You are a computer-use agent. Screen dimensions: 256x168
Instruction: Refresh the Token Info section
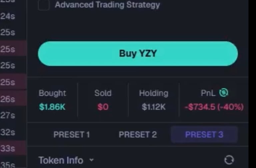coord(229,160)
